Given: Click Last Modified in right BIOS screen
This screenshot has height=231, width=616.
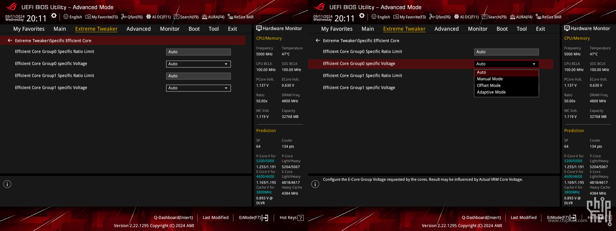Looking at the screenshot, I should [x=524, y=218].
